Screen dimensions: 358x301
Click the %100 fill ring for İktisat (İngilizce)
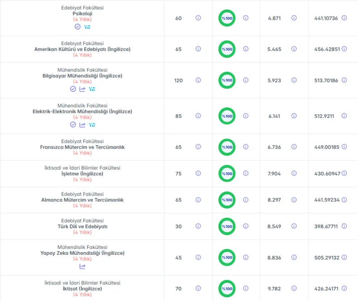pyautogui.click(x=227, y=288)
